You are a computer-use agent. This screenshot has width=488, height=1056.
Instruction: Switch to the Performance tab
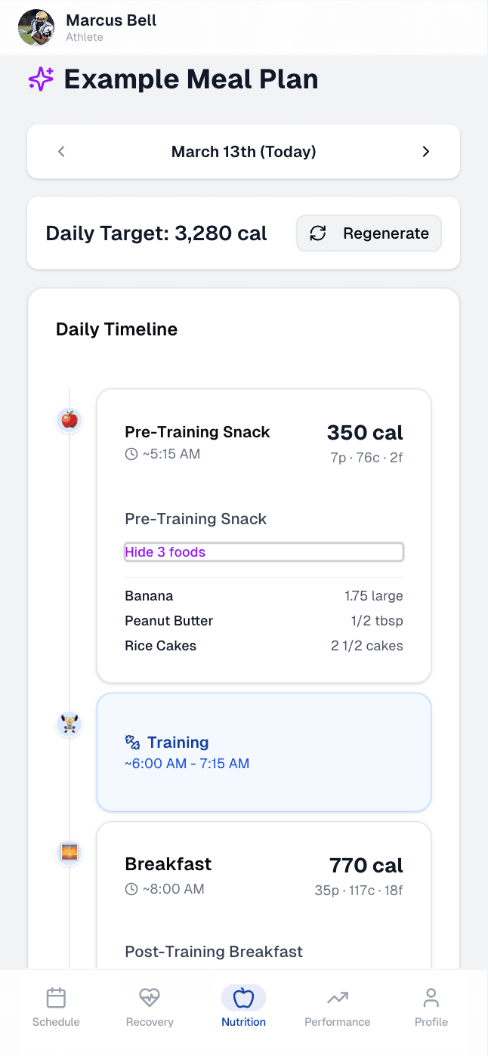(x=337, y=1006)
